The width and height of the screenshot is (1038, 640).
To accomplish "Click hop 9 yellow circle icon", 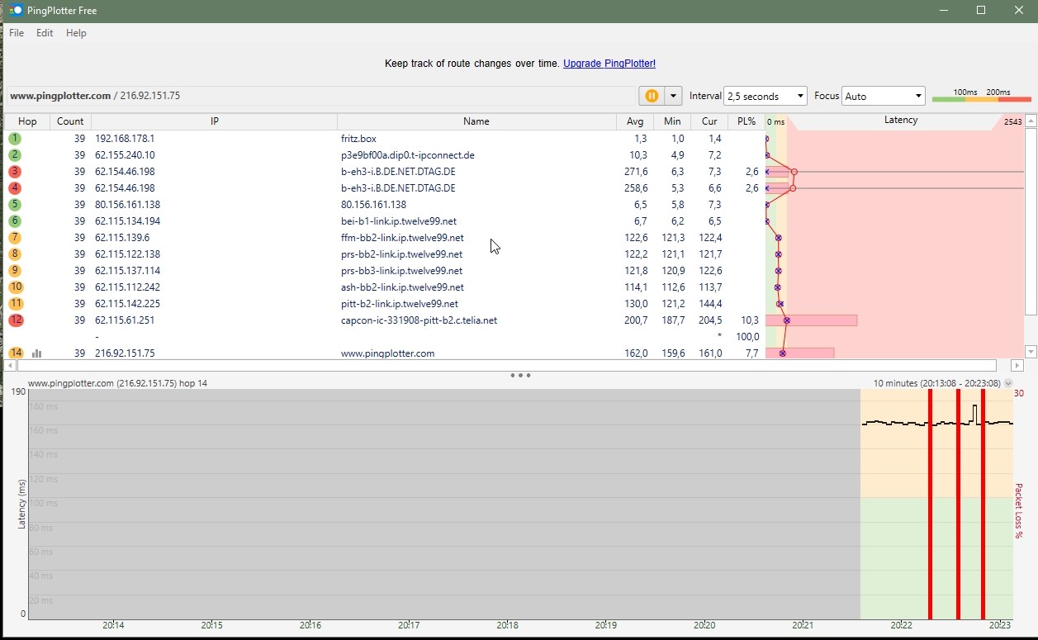I will pyautogui.click(x=16, y=271).
